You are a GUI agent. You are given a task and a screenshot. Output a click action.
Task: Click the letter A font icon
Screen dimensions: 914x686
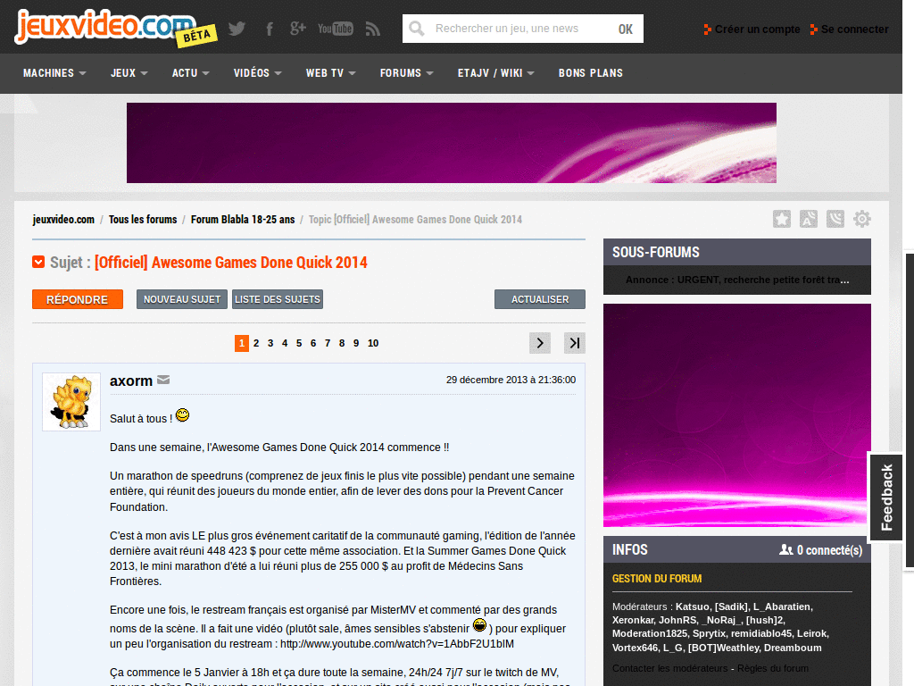[809, 219]
